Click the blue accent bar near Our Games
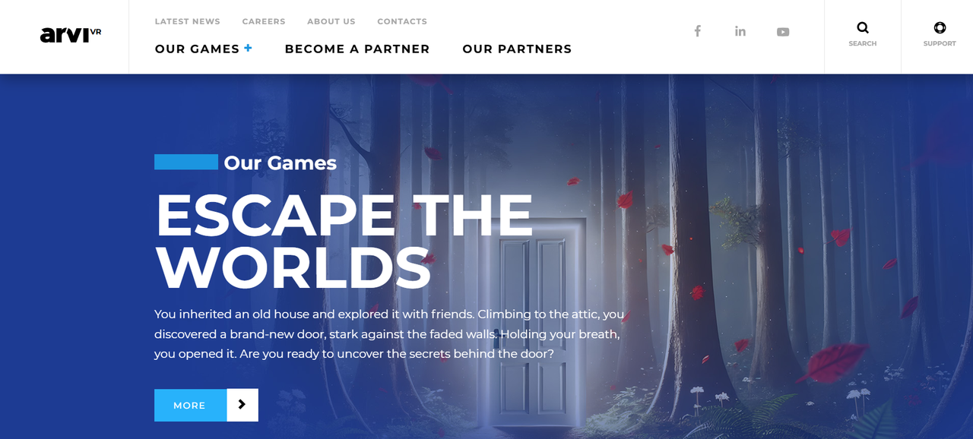This screenshot has width=973, height=439. click(x=186, y=162)
